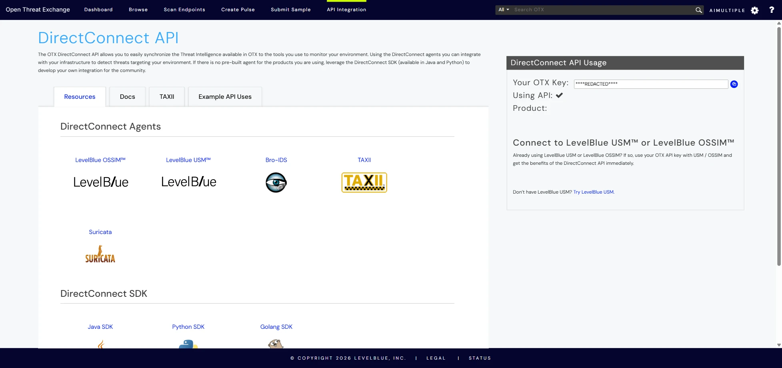
Task: Click the DirectConnect API page heading
Action: [x=108, y=38]
